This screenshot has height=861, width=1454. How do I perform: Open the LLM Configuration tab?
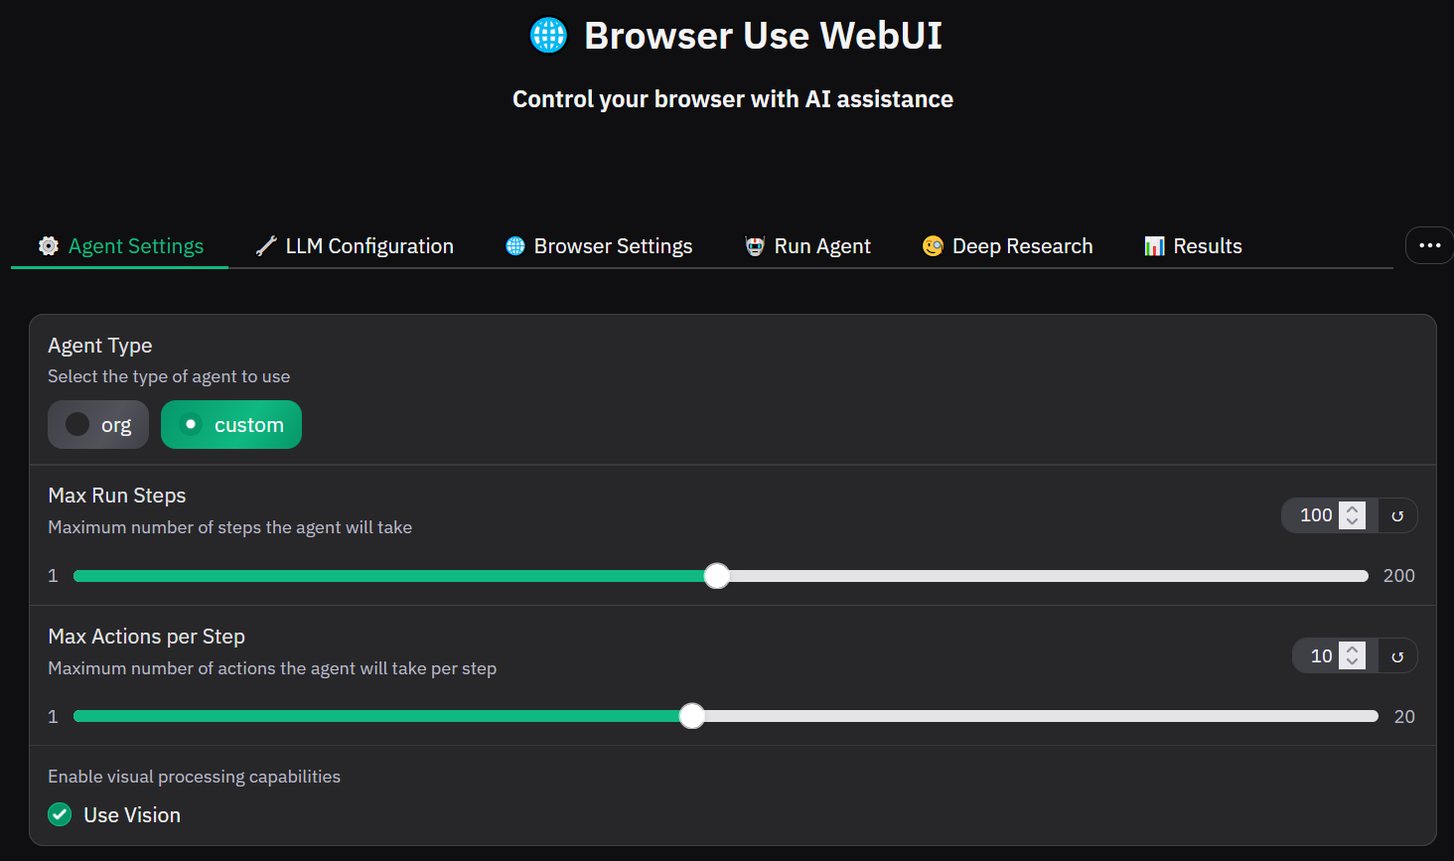tap(355, 245)
